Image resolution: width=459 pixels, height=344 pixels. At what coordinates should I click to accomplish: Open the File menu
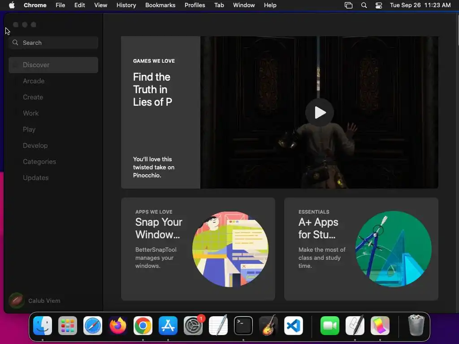pos(61,5)
